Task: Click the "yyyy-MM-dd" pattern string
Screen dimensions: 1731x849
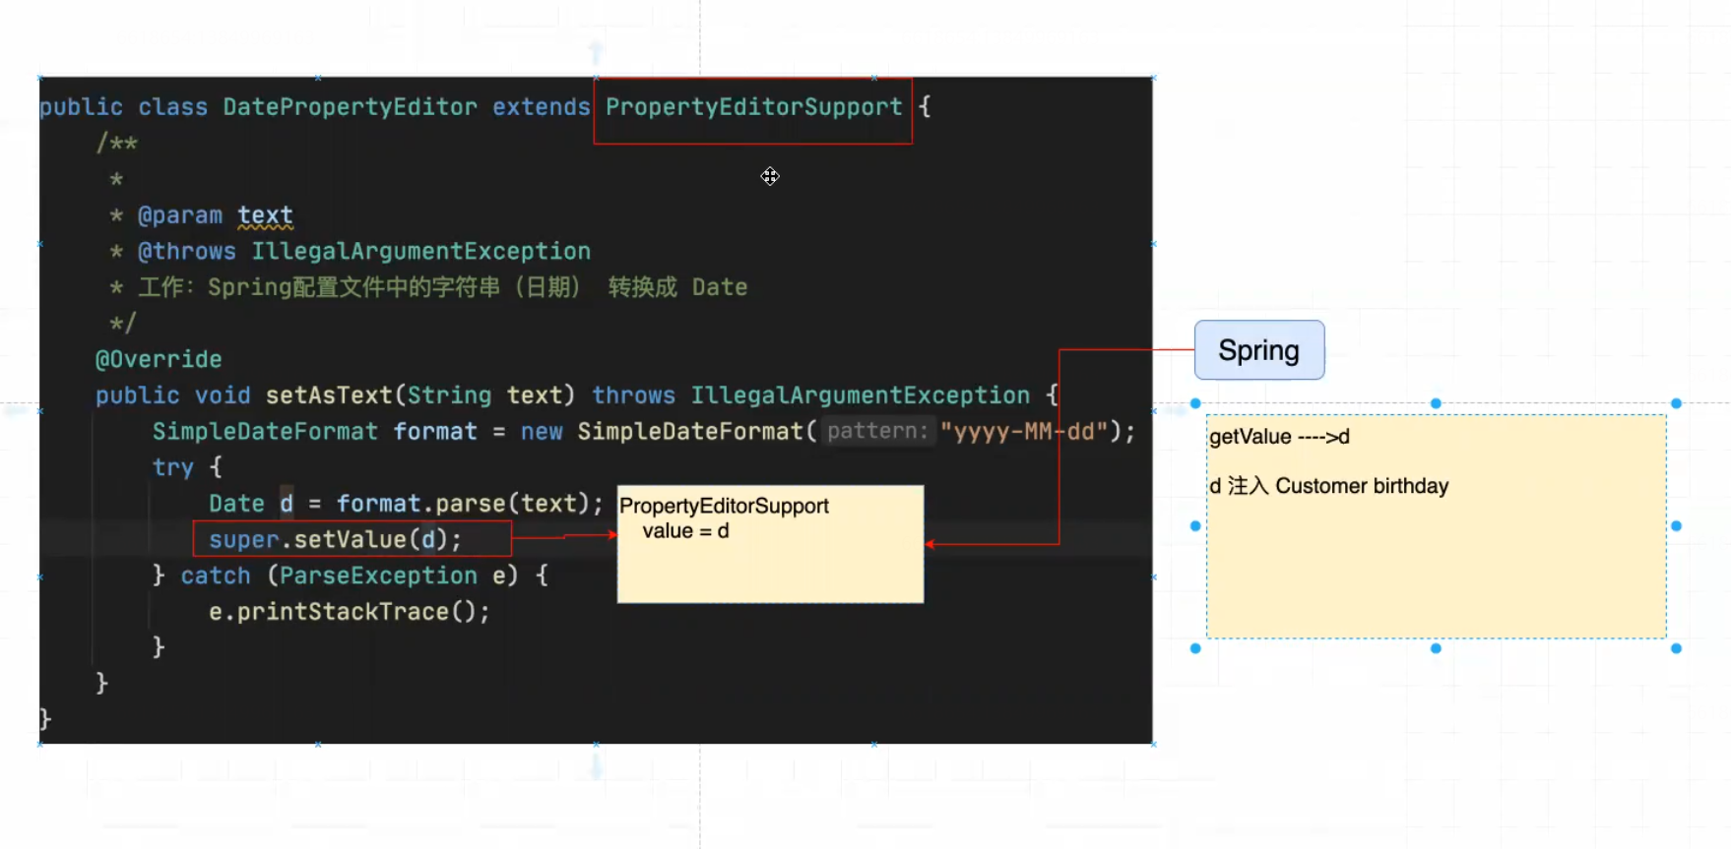Action: (1024, 432)
